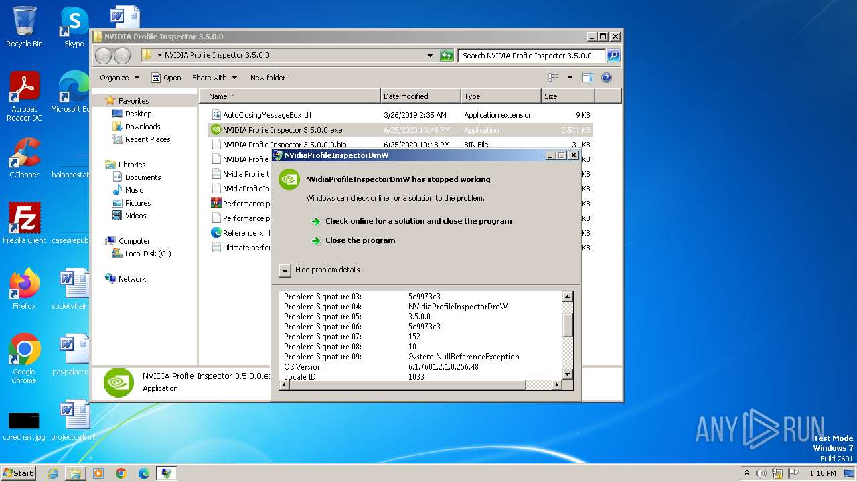This screenshot has width=857, height=482.
Task: Open paypalacco Word document on desktop
Action: (x=70, y=355)
